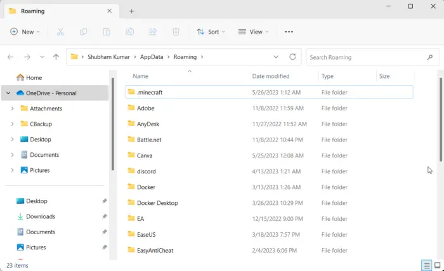444x271 pixels.
Task: Select the .minecraft folder
Action: (270, 92)
